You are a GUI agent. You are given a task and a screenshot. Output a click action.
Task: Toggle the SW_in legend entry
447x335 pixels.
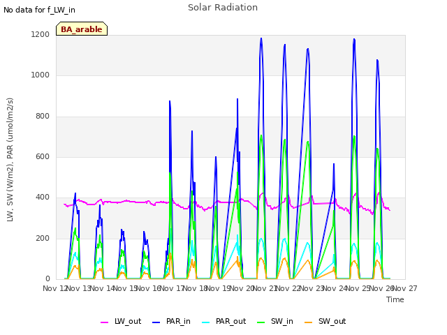(275, 321)
